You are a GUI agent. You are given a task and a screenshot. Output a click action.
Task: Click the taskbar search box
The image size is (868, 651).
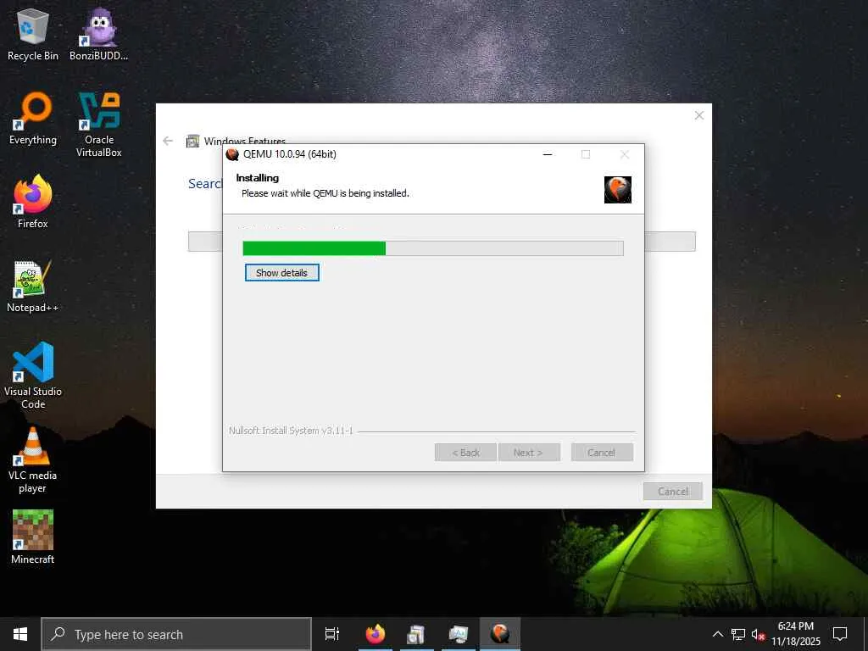click(176, 634)
